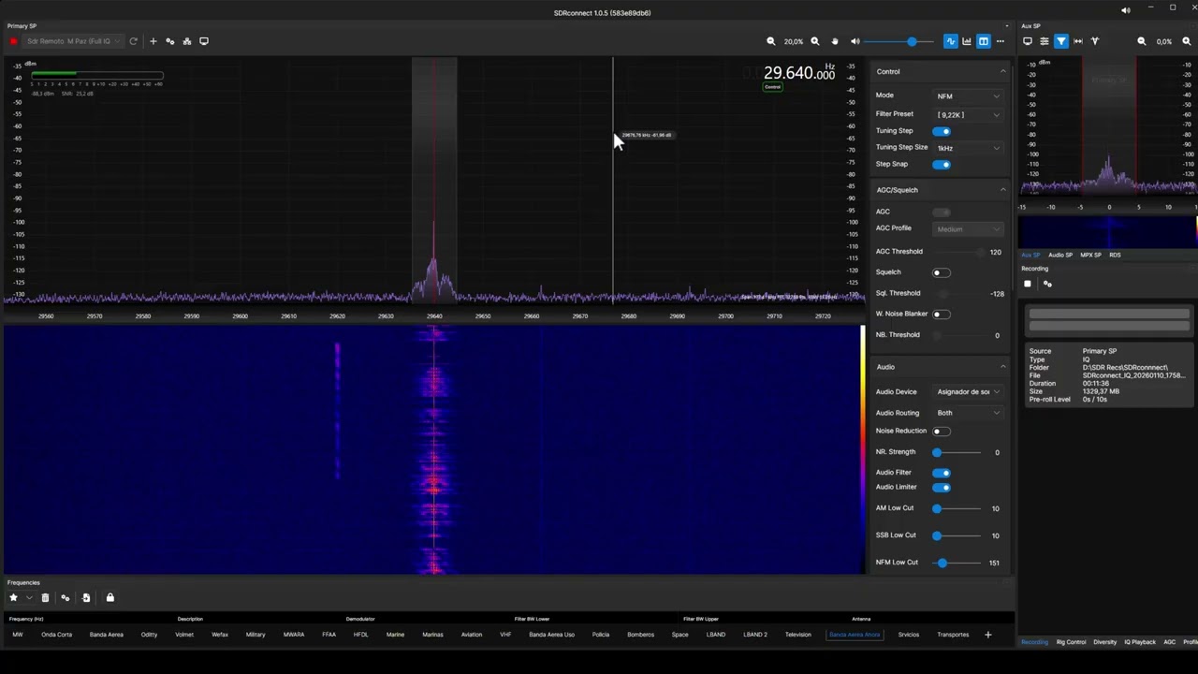1198x674 pixels.
Task: Collapse the AGC/Squelch section
Action: pyautogui.click(x=1003, y=190)
